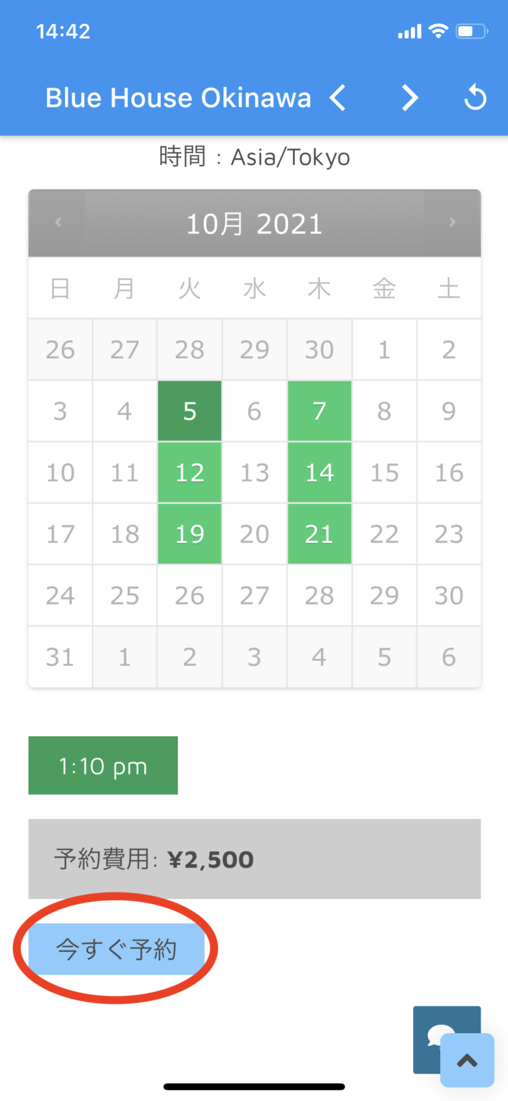Tap the scroll-to-top chevron button
The width and height of the screenshot is (508, 1101).
point(467,1061)
